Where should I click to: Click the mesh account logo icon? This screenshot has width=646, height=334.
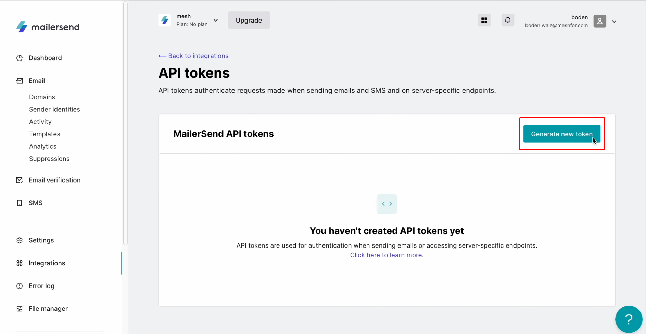tap(165, 20)
